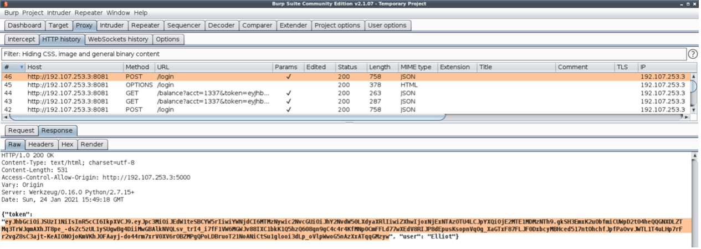Click the response pane scroll-up arrow
Viewport: 701px width, 249px height.
696,156
